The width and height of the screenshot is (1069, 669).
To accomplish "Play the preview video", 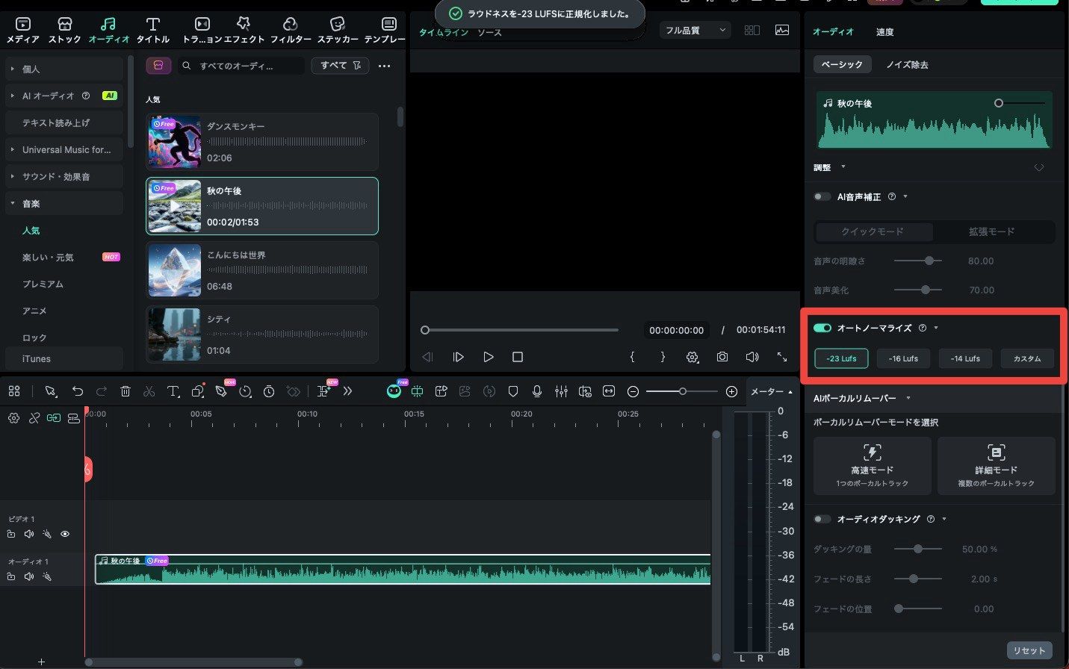I will tap(488, 357).
